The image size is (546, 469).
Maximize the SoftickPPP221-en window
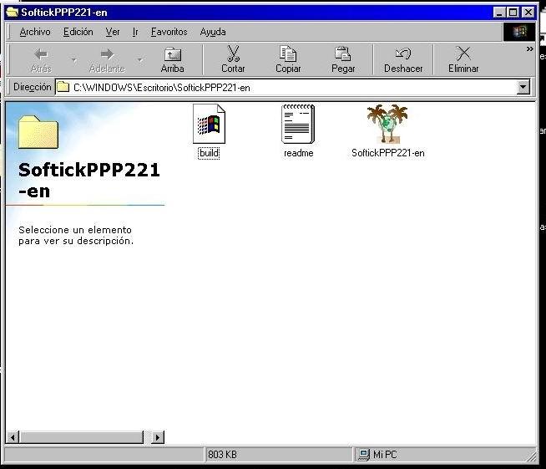coord(513,13)
